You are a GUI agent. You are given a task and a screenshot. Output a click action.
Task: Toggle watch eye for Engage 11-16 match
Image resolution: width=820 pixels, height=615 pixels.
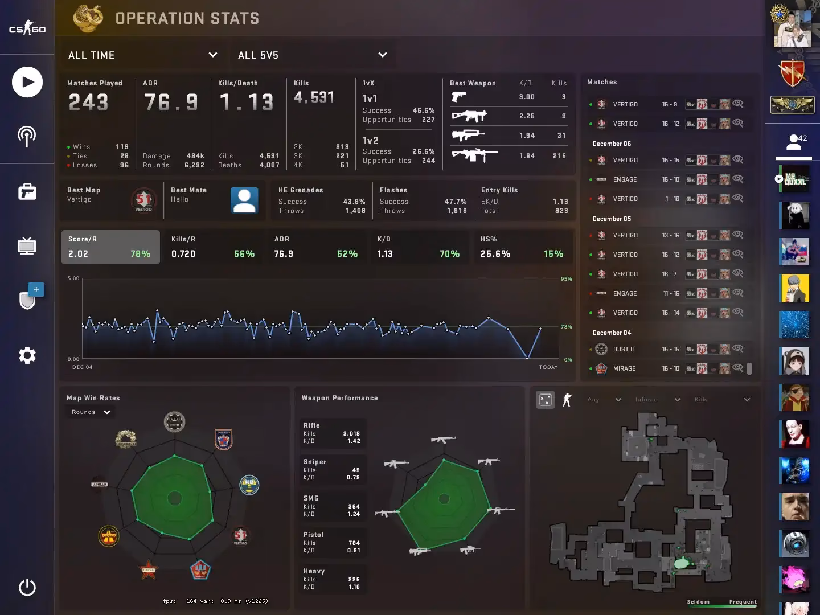point(738,293)
